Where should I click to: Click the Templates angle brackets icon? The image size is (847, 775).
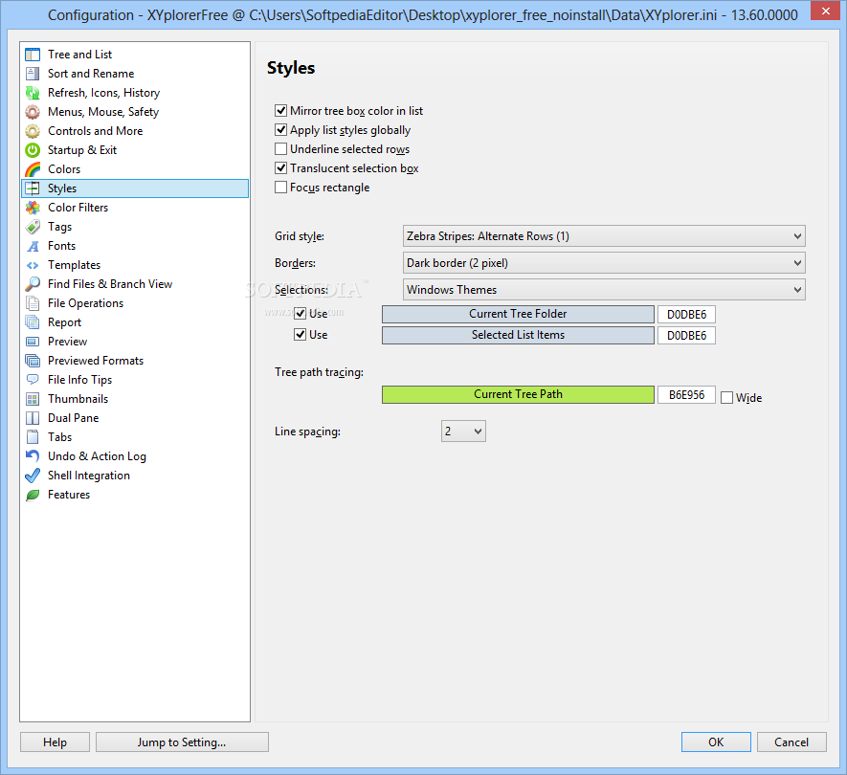click(33, 265)
